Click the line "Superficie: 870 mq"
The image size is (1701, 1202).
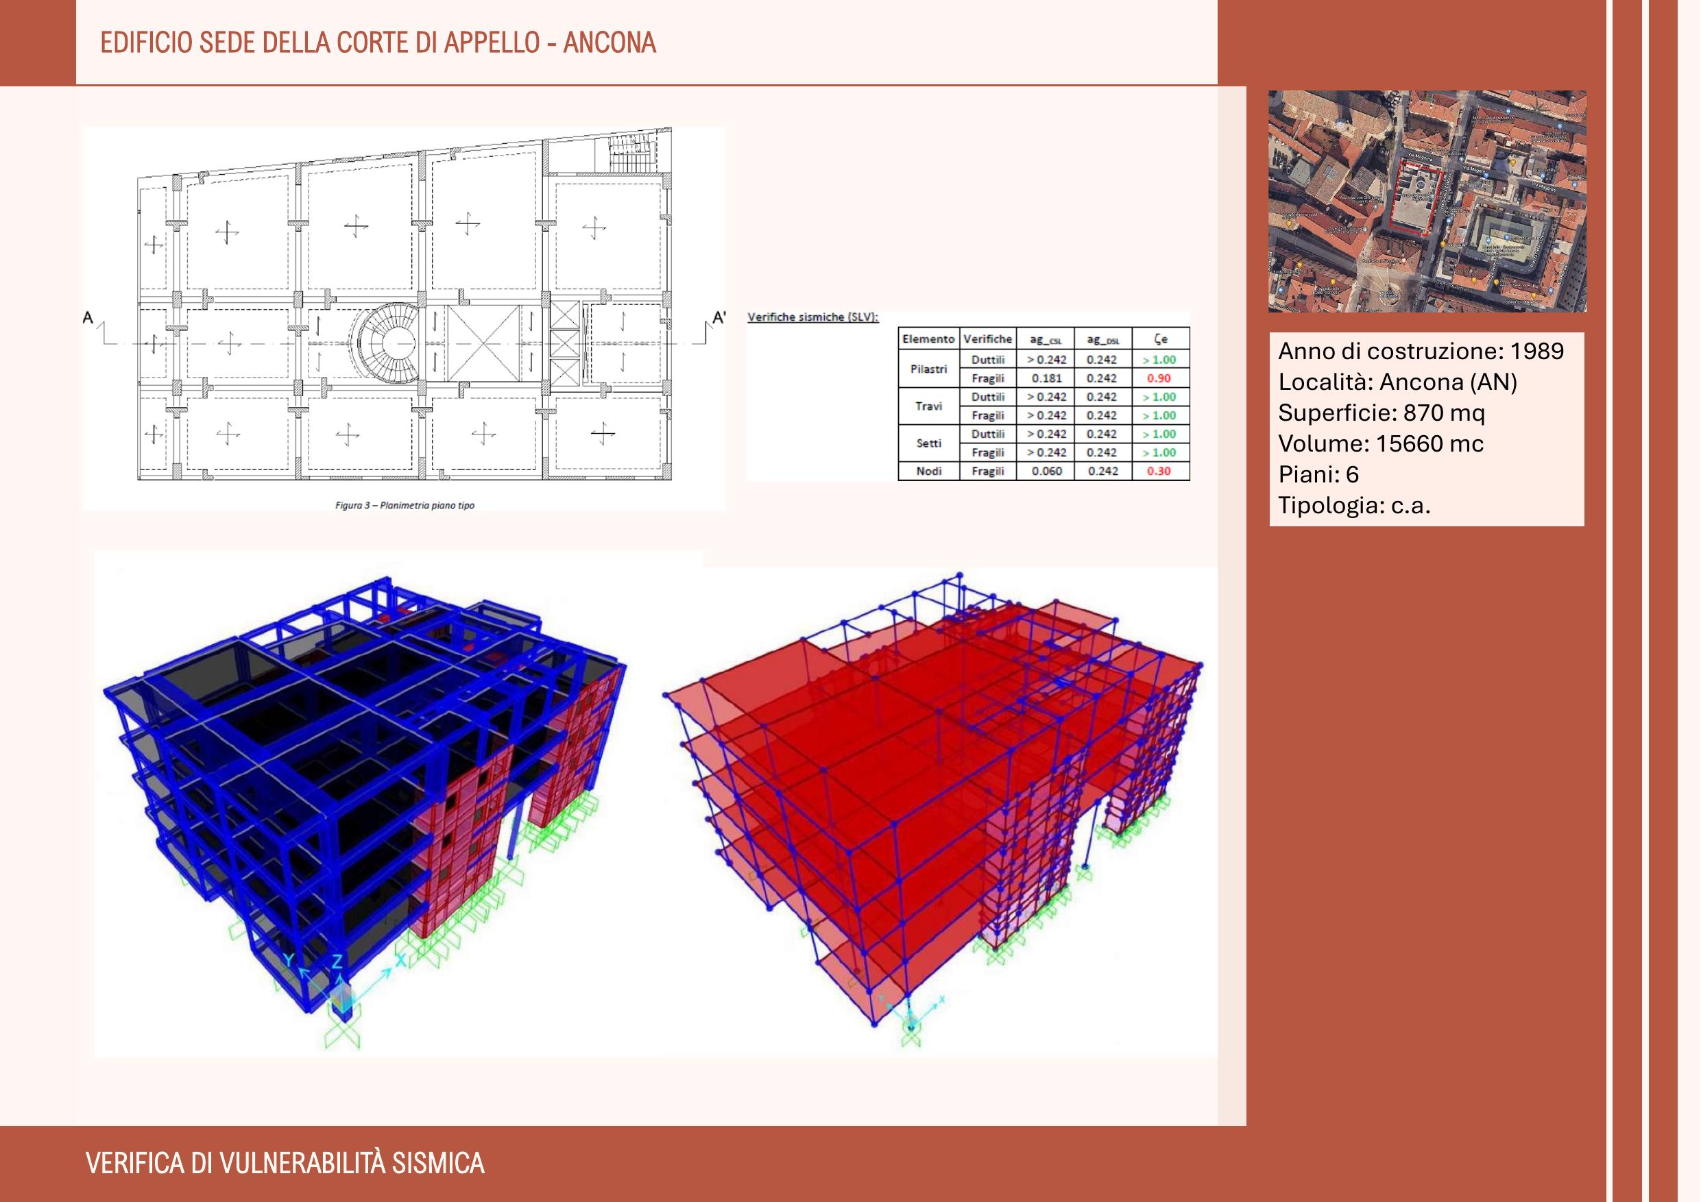coord(1381,413)
